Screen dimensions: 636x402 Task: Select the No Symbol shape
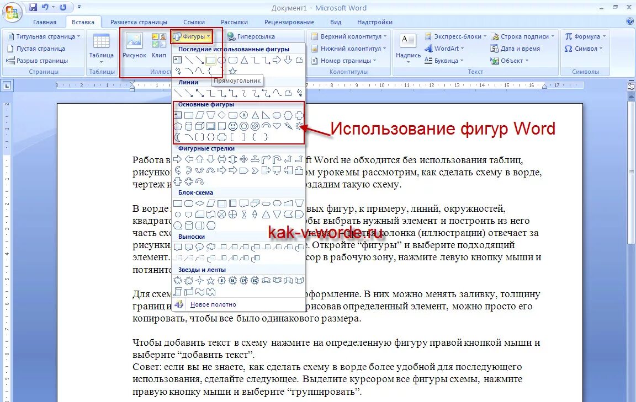[255, 126]
